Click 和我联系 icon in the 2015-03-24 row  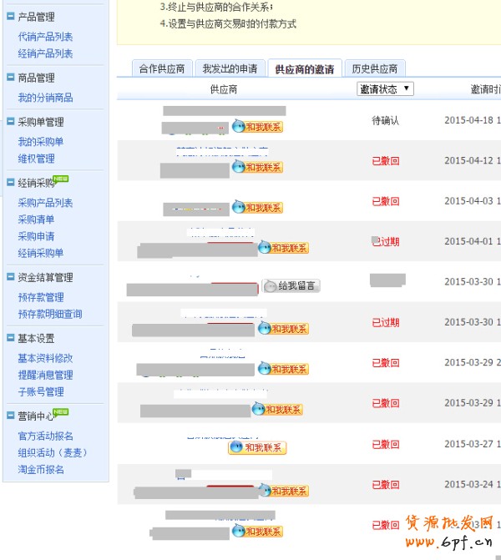(283, 492)
